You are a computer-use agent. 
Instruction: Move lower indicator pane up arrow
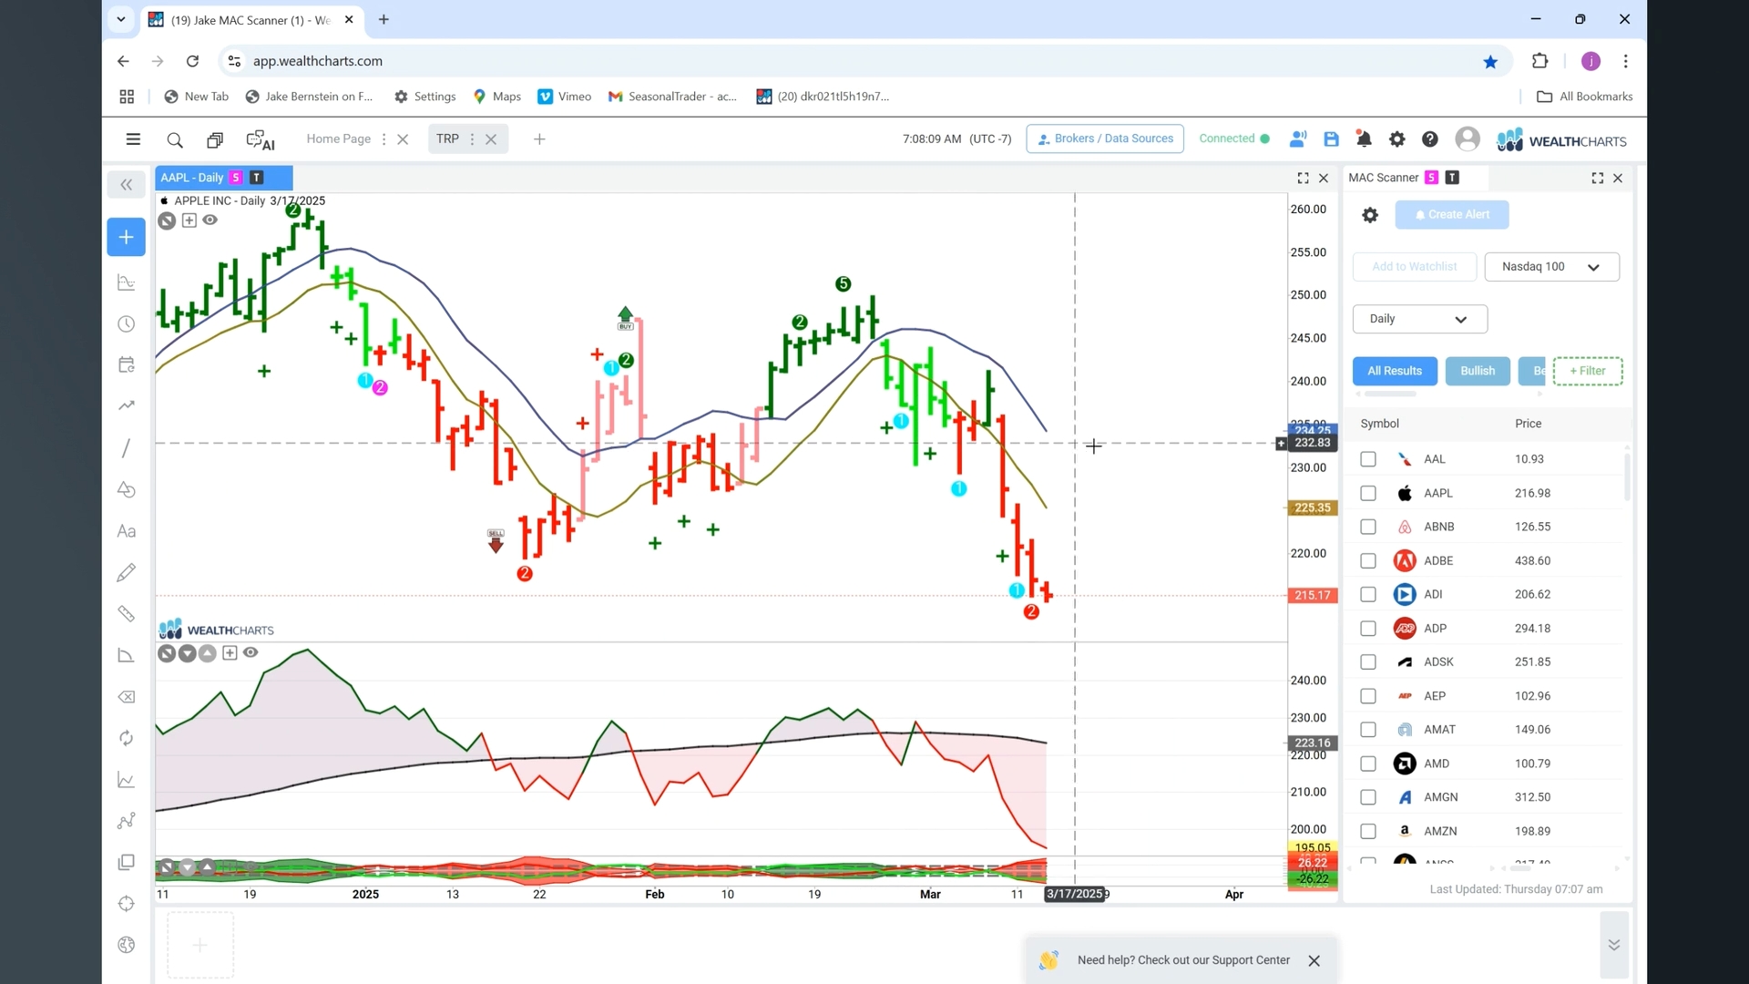pos(207,653)
